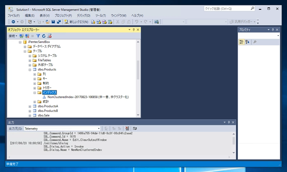Pin the 出力 panel

229,122
